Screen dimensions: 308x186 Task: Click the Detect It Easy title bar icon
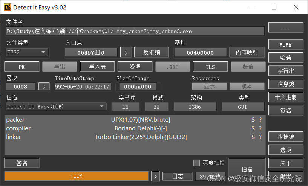pyautogui.click(x=8, y=7)
